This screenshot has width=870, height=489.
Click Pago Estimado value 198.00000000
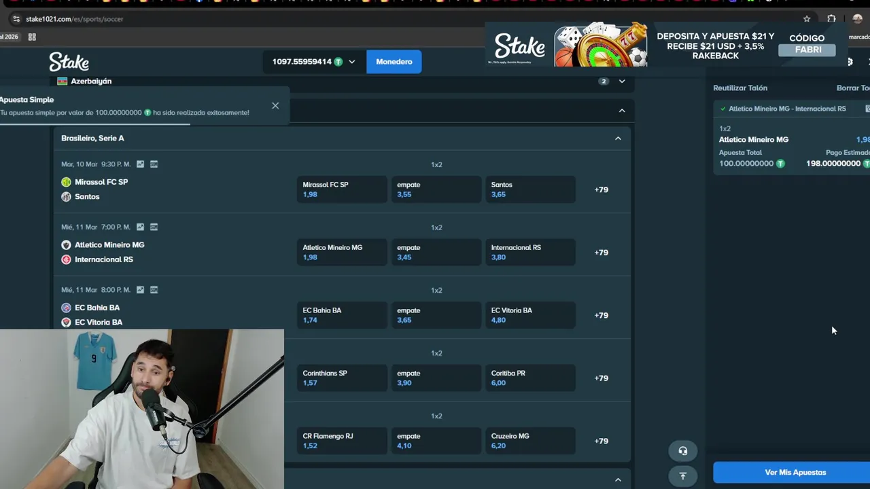pos(833,164)
